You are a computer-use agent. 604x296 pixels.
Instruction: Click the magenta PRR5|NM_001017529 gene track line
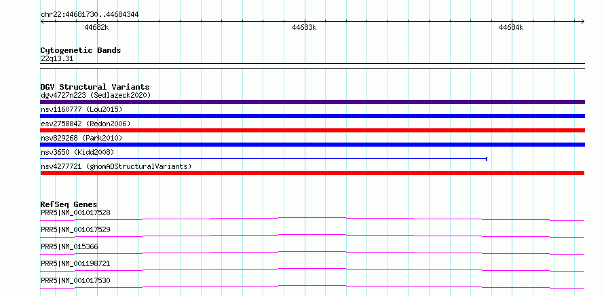(312, 236)
